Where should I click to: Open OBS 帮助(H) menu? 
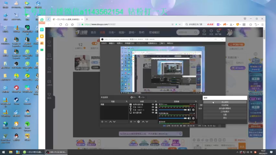[x=170, y=43]
